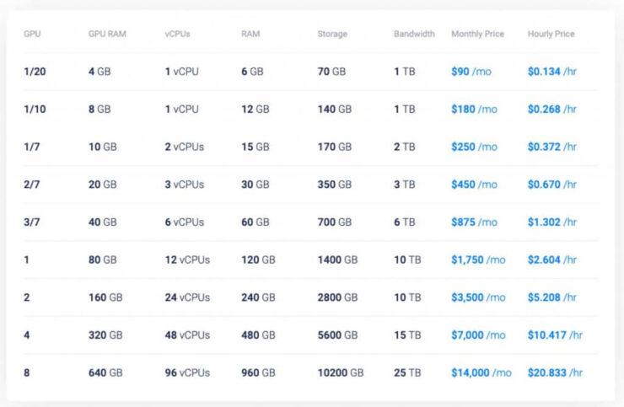
Task: Select the $0.134 /hr hourly price
Action: [552, 72]
